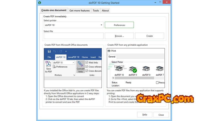Image resolution: width=209 pixels, height=121 pixels.
Task: Click the Create button
Action: [149, 36]
